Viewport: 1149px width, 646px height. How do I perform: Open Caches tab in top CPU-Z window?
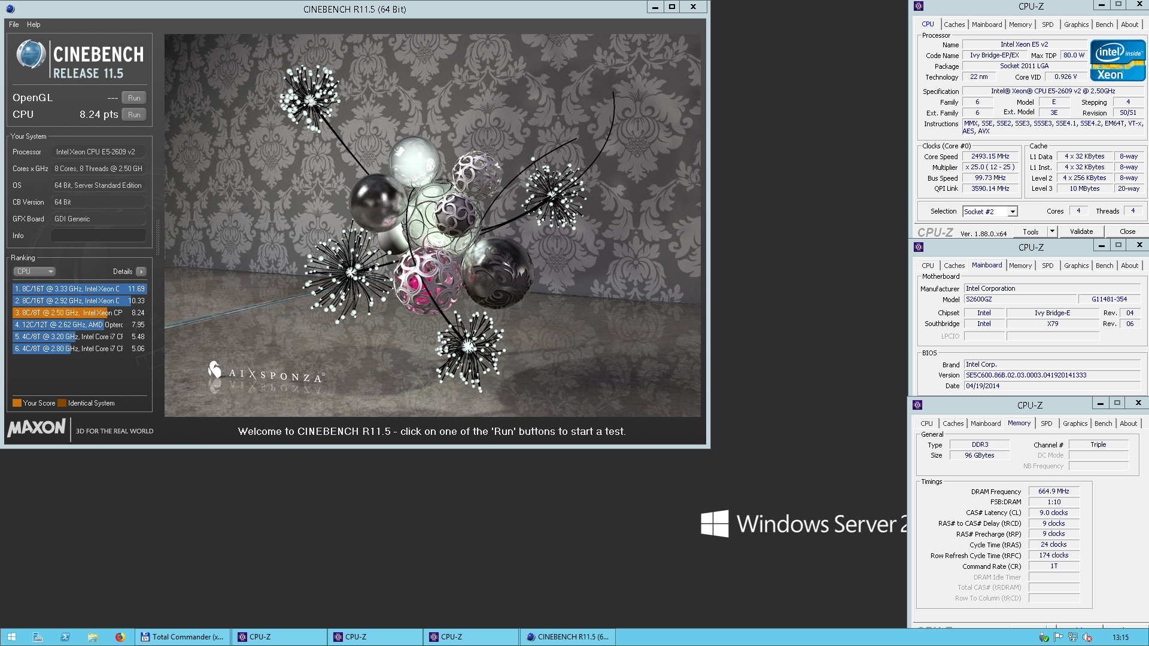pyautogui.click(x=954, y=25)
